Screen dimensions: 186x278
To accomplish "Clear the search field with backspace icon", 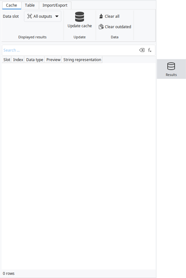I will [x=142, y=50].
